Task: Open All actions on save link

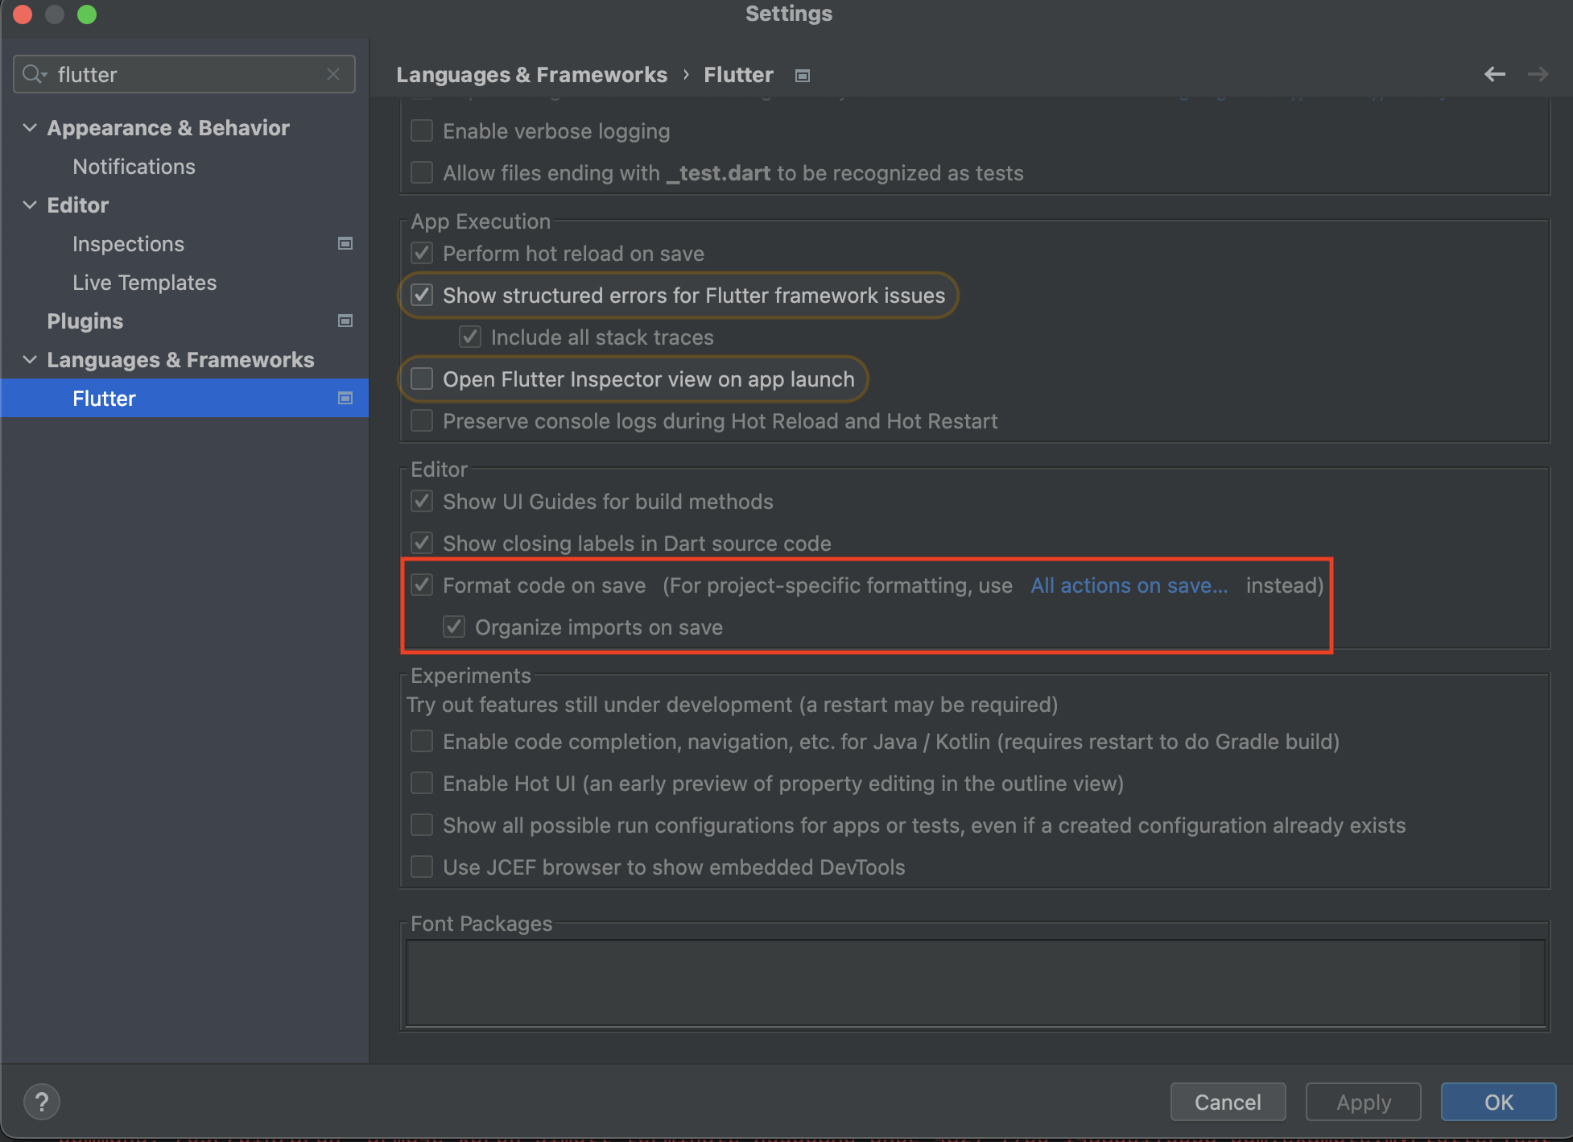Action: click(x=1129, y=585)
